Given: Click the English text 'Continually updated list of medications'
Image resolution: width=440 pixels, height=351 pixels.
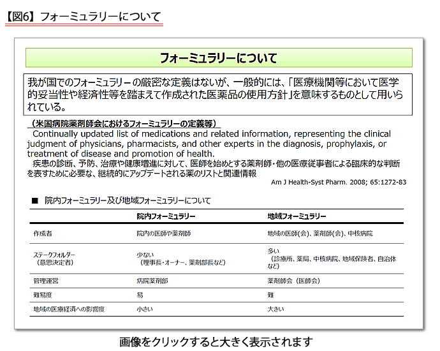Looking at the screenshot, I should [112, 133].
